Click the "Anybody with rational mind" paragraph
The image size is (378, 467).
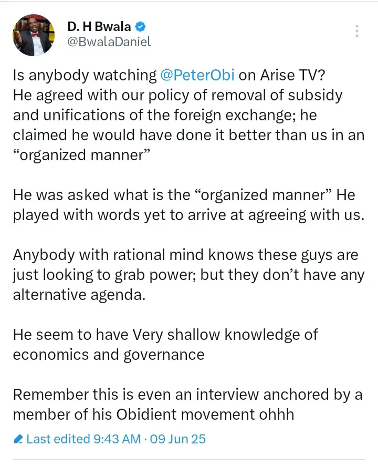click(x=185, y=255)
